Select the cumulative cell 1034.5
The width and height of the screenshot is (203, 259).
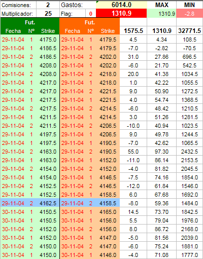tap(189, 74)
